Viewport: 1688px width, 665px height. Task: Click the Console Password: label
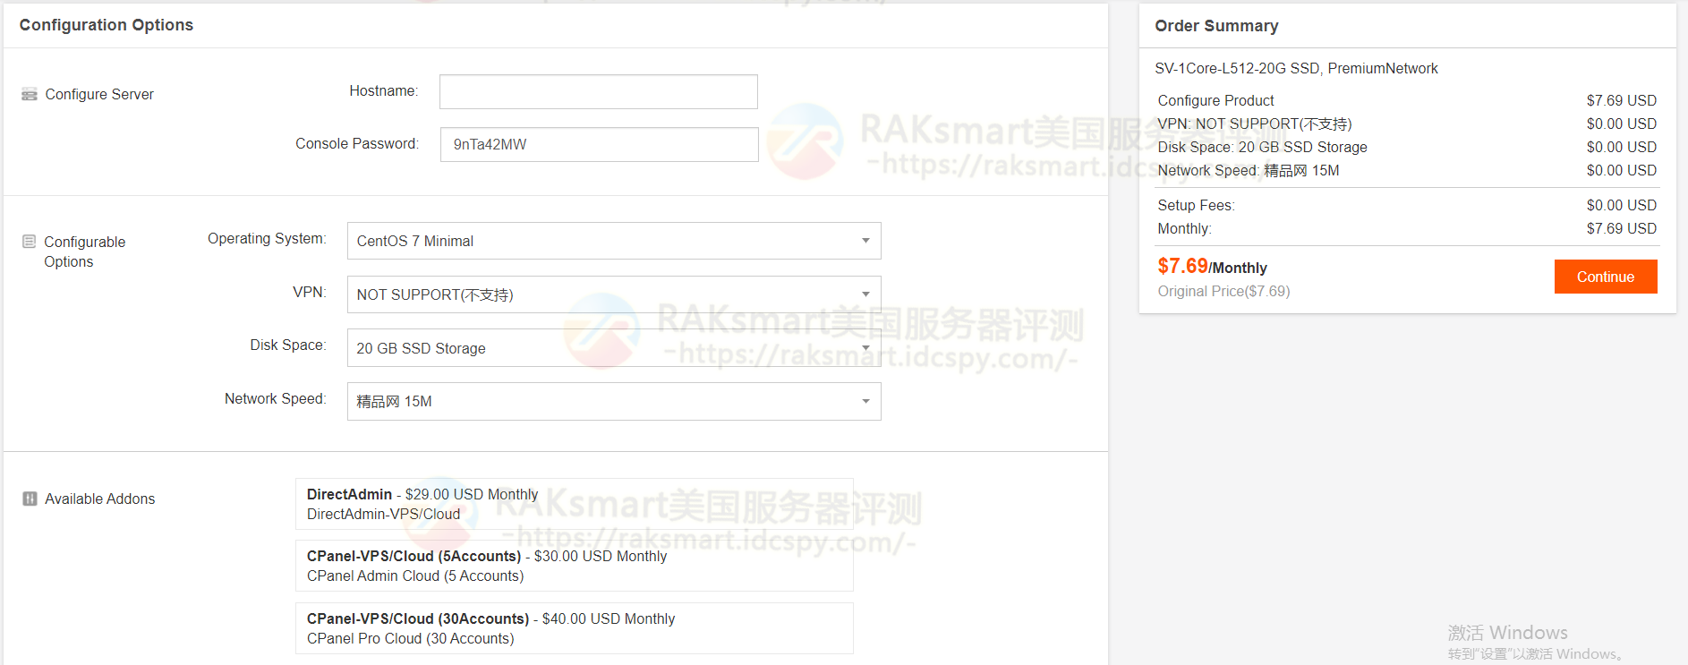pos(357,143)
